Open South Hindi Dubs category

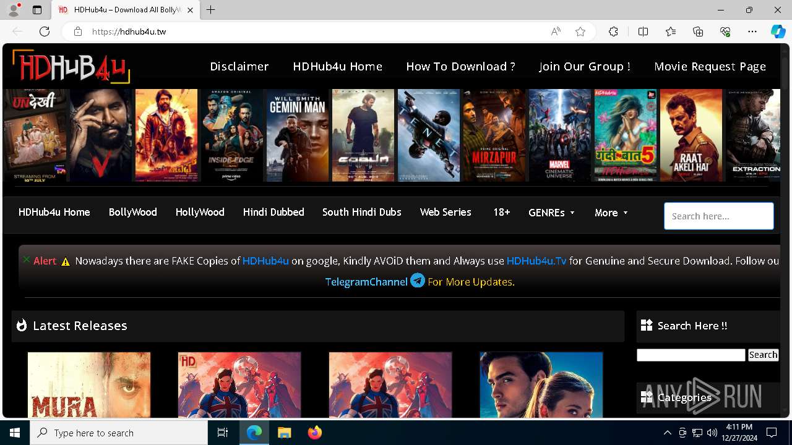coord(362,212)
